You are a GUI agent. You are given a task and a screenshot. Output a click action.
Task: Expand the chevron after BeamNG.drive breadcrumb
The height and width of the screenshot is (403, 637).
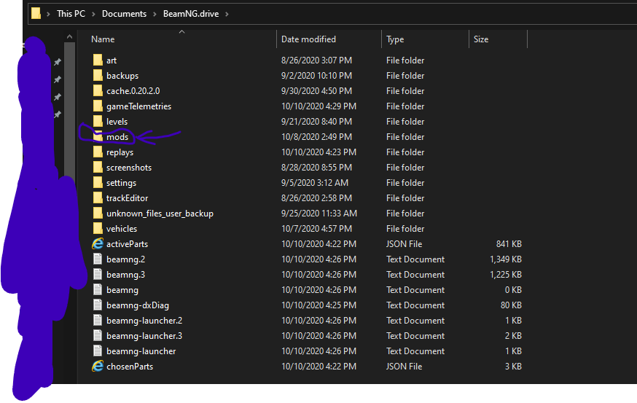pos(227,14)
